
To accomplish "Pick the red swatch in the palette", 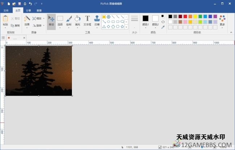I will pyautogui.click(x=185, y=17).
